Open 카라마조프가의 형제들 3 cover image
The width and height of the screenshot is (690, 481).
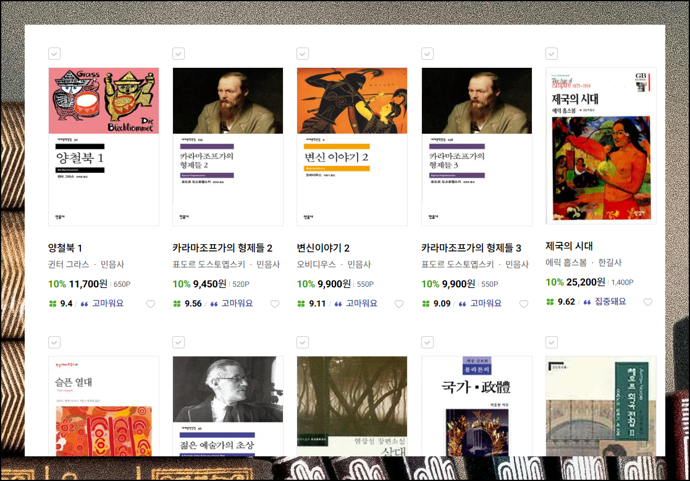coord(476,147)
